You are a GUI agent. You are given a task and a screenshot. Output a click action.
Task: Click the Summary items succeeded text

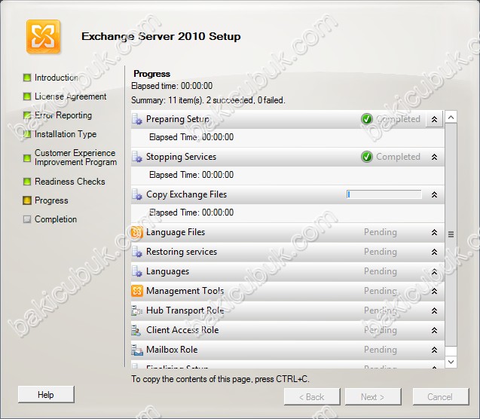point(208,100)
